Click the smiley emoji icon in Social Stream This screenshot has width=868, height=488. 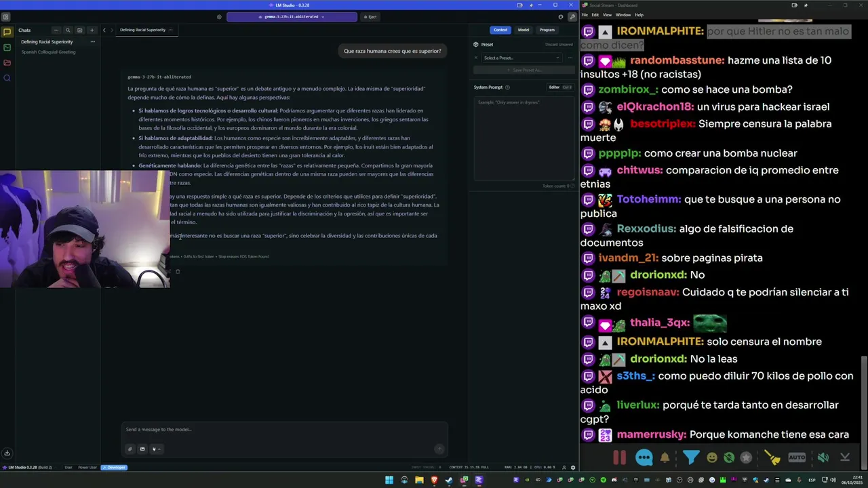coord(711,457)
